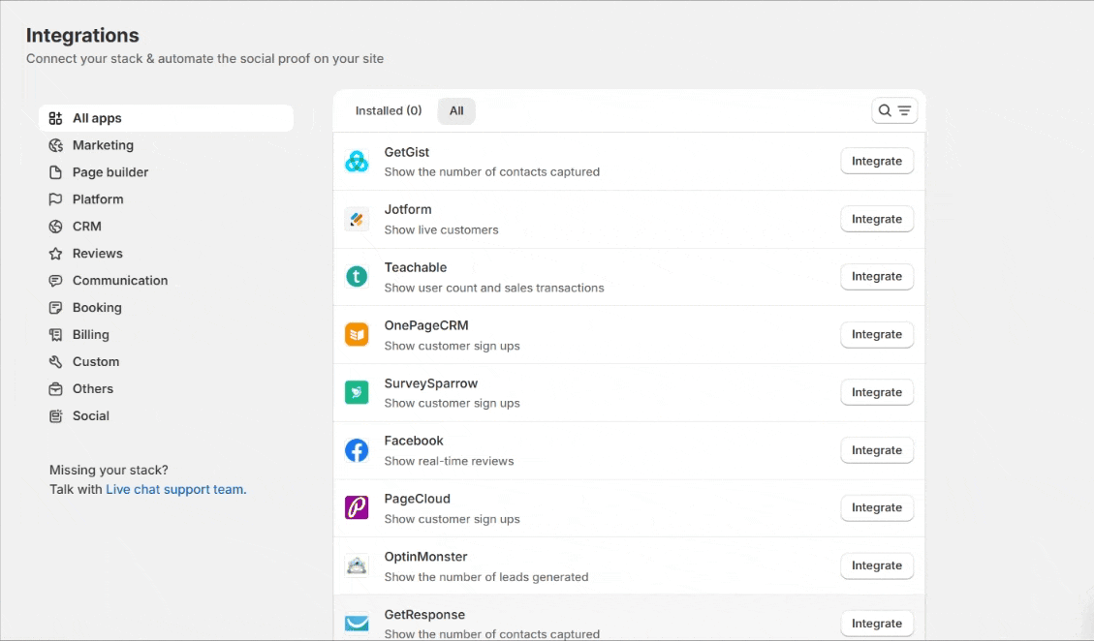Click the Custom wrench icon
1094x641 pixels.
point(56,362)
